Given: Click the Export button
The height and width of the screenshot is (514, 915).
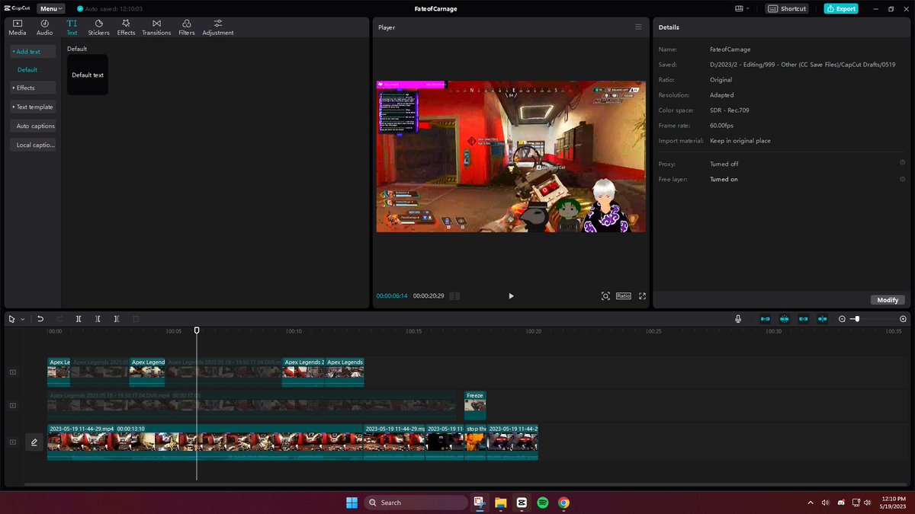Looking at the screenshot, I should [x=841, y=8].
